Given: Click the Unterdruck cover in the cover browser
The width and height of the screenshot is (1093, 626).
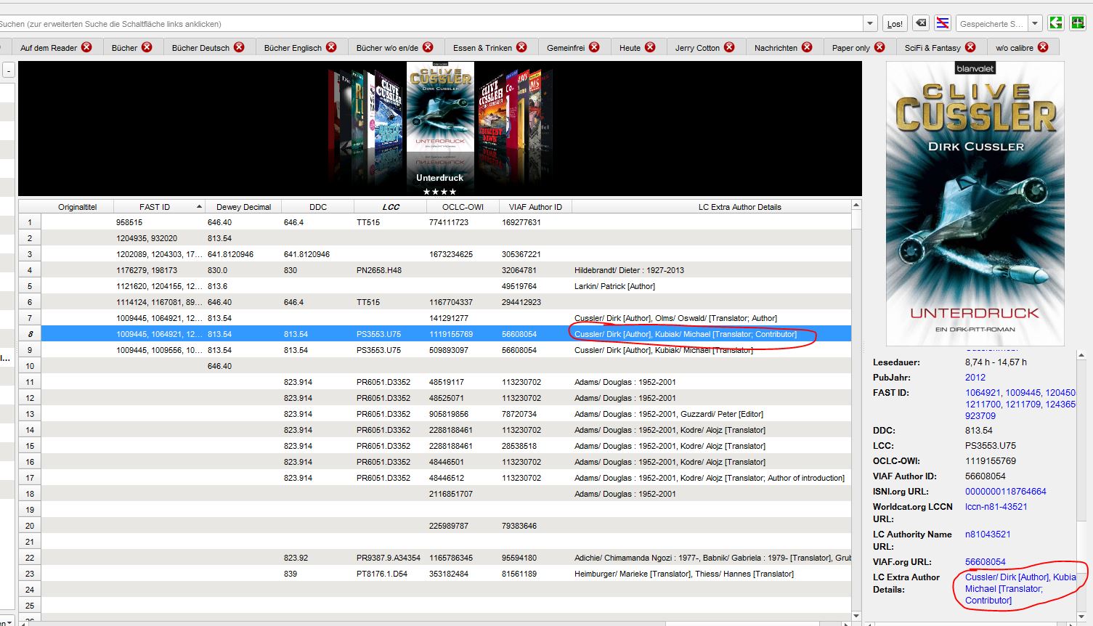Looking at the screenshot, I should tap(440, 106).
